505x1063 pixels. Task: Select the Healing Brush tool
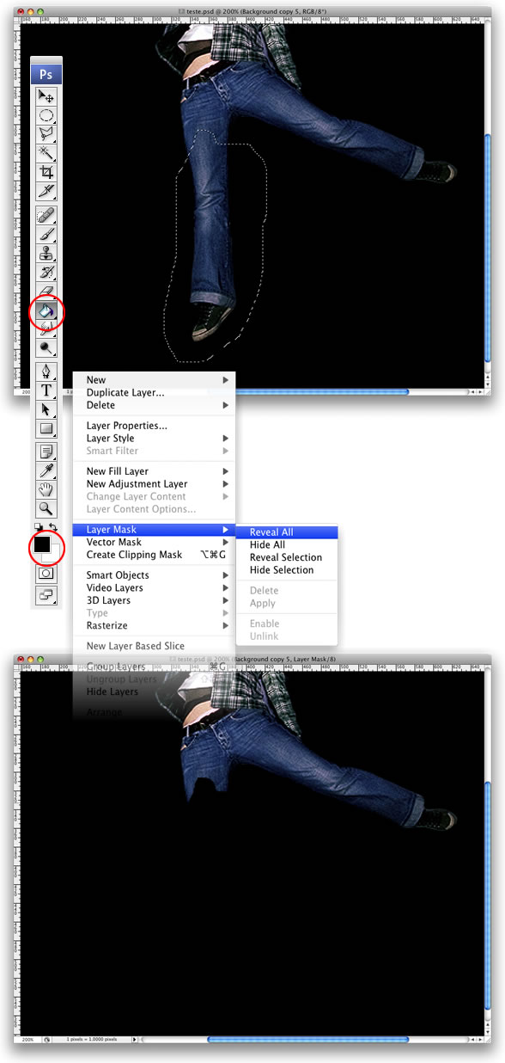[x=46, y=215]
